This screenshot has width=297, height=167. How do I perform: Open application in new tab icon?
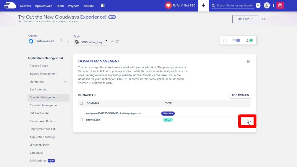tap(117, 41)
